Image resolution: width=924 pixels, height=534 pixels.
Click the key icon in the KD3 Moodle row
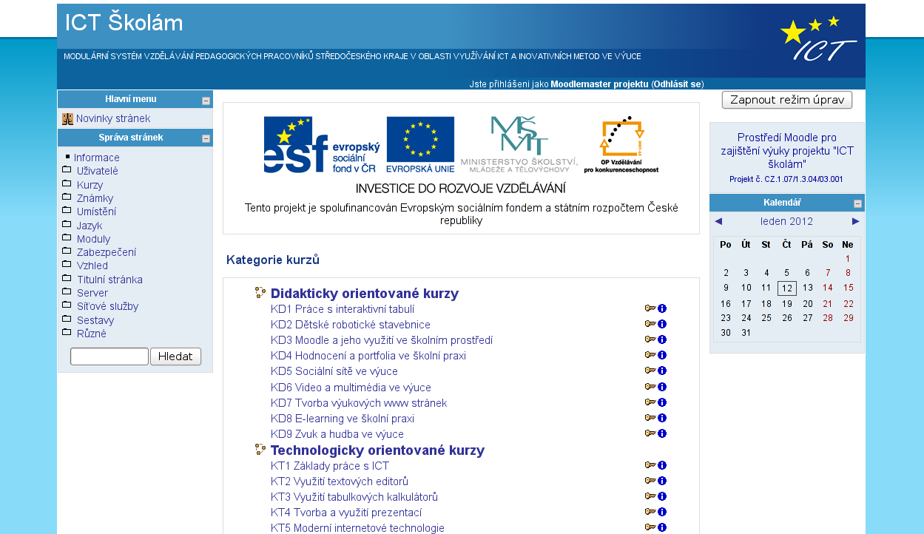[650, 339]
